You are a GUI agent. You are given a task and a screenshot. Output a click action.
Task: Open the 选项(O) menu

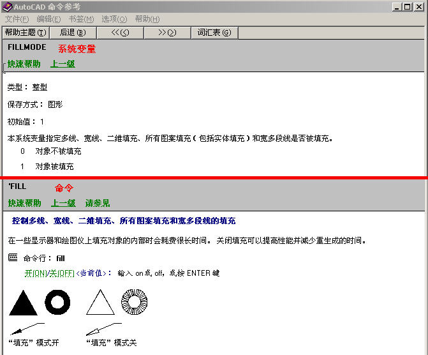(114, 19)
